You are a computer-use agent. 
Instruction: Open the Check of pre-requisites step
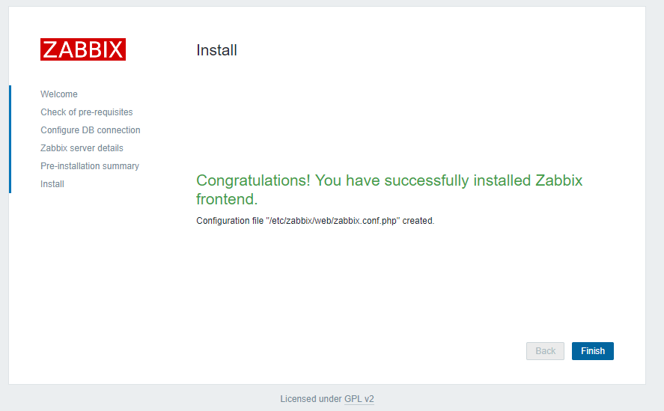click(87, 112)
